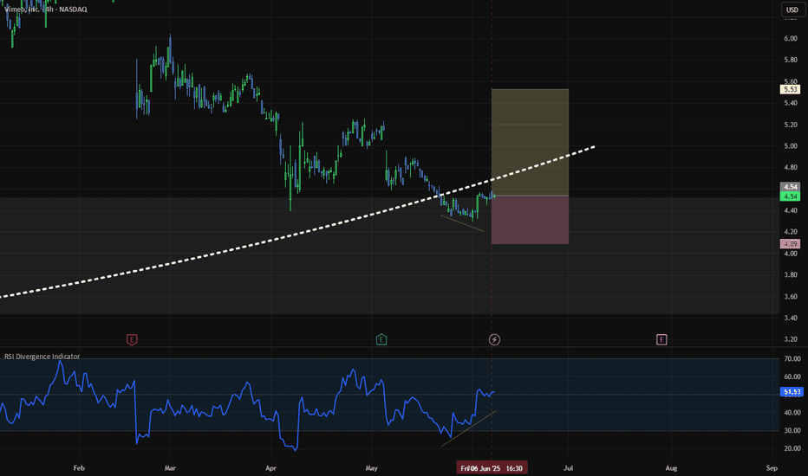The width and height of the screenshot is (808, 476).
Task: Select the long position profit zone
Action: pos(530,143)
